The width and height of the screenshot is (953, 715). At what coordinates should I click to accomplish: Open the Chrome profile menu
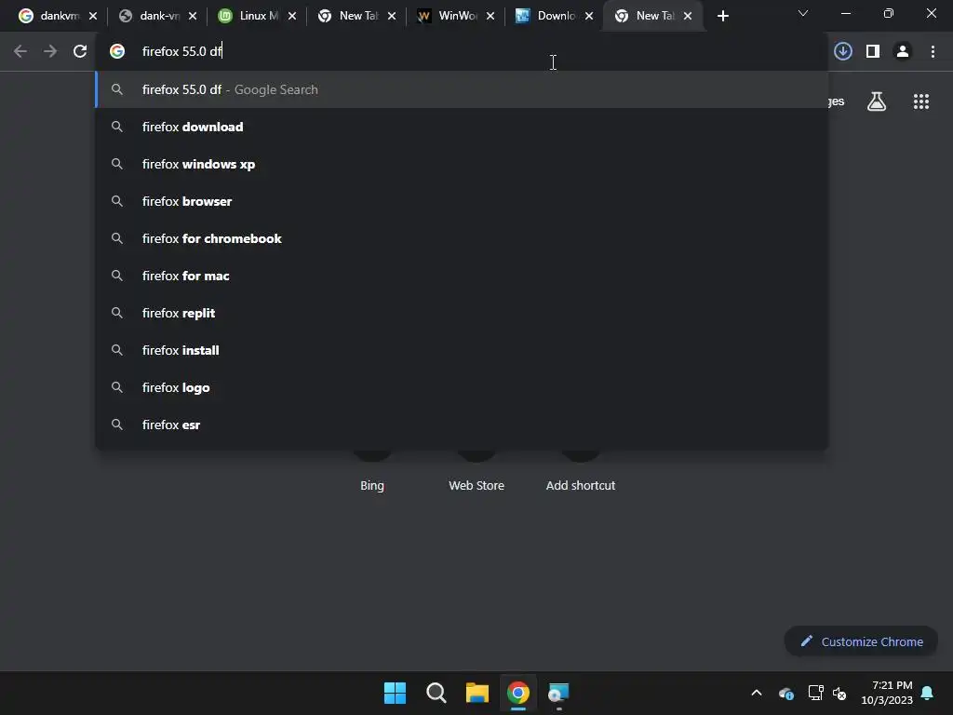pos(903,52)
